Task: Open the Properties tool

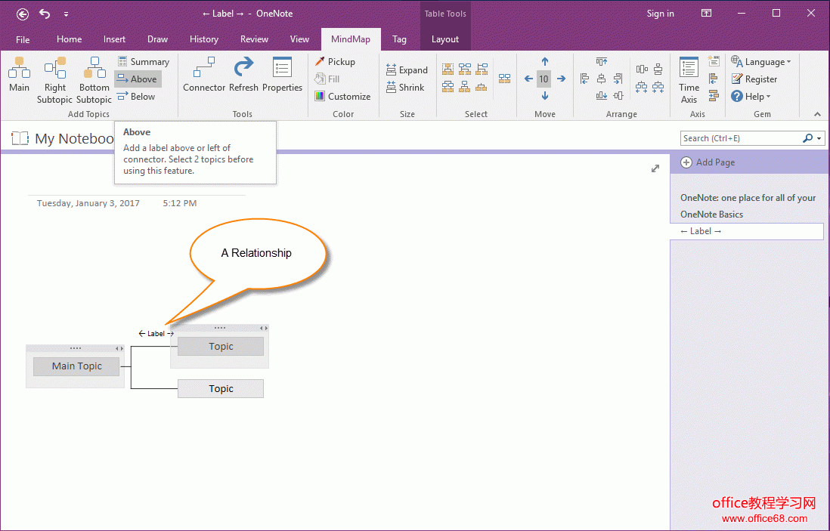Action: pyautogui.click(x=282, y=76)
